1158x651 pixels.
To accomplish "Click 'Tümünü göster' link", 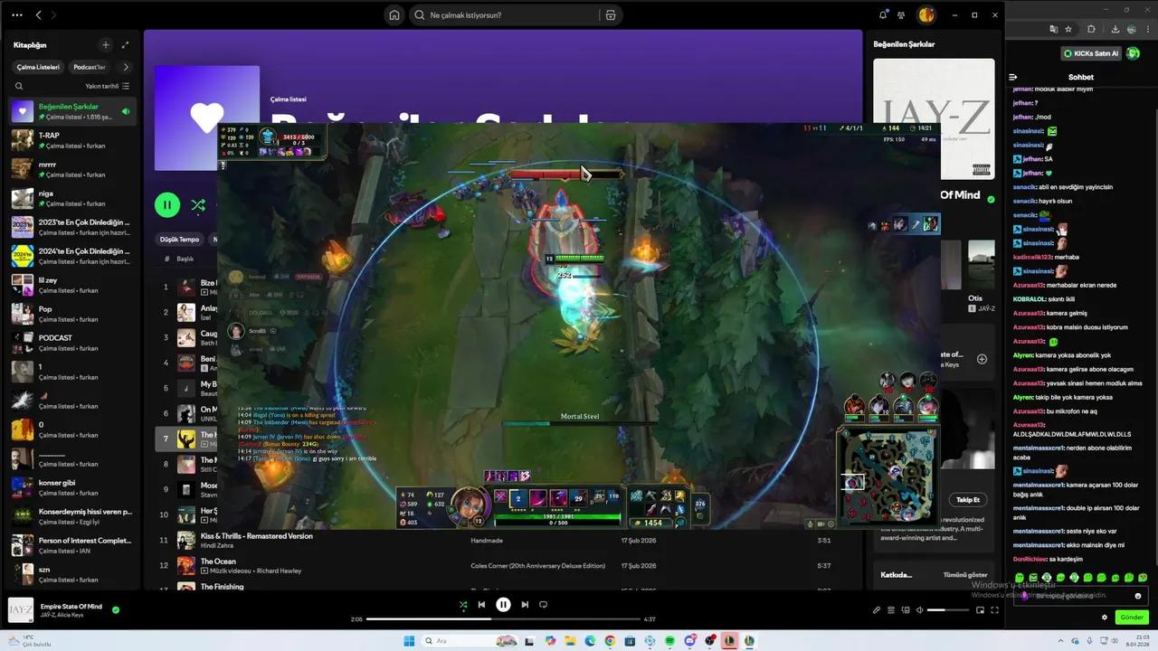I will [x=965, y=575].
